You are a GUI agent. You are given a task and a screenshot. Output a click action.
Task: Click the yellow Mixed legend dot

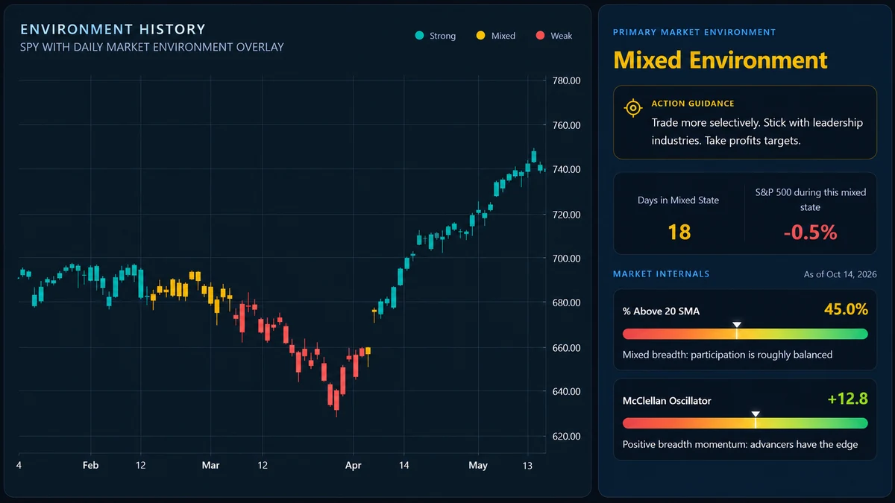pyautogui.click(x=480, y=36)
